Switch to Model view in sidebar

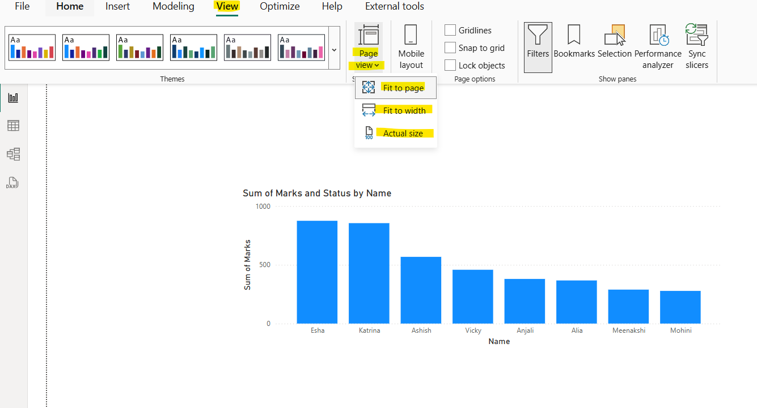point(12,153)
